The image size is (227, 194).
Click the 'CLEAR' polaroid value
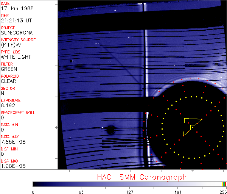[x=8, y=81]
